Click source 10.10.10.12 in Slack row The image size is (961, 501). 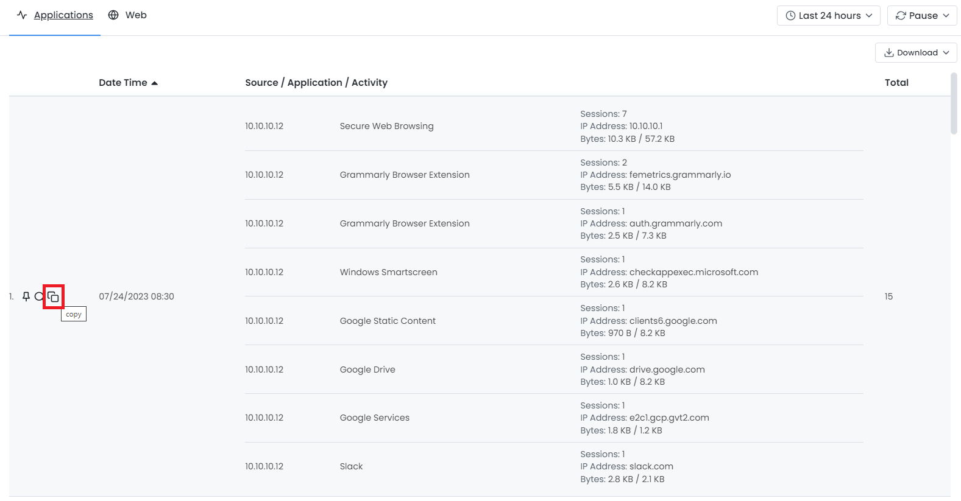(x=264, y=466)
